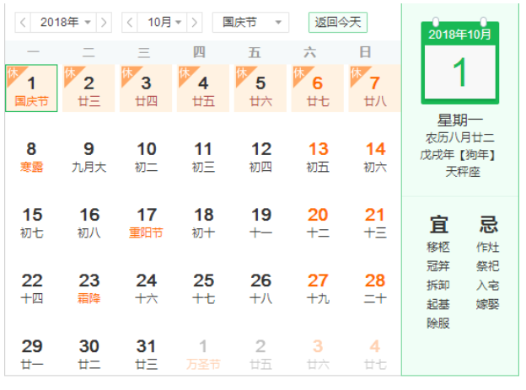The width and height of the screenshot is (526, 390).
Task: Select October 26 十八
Action: click(260, 288)
